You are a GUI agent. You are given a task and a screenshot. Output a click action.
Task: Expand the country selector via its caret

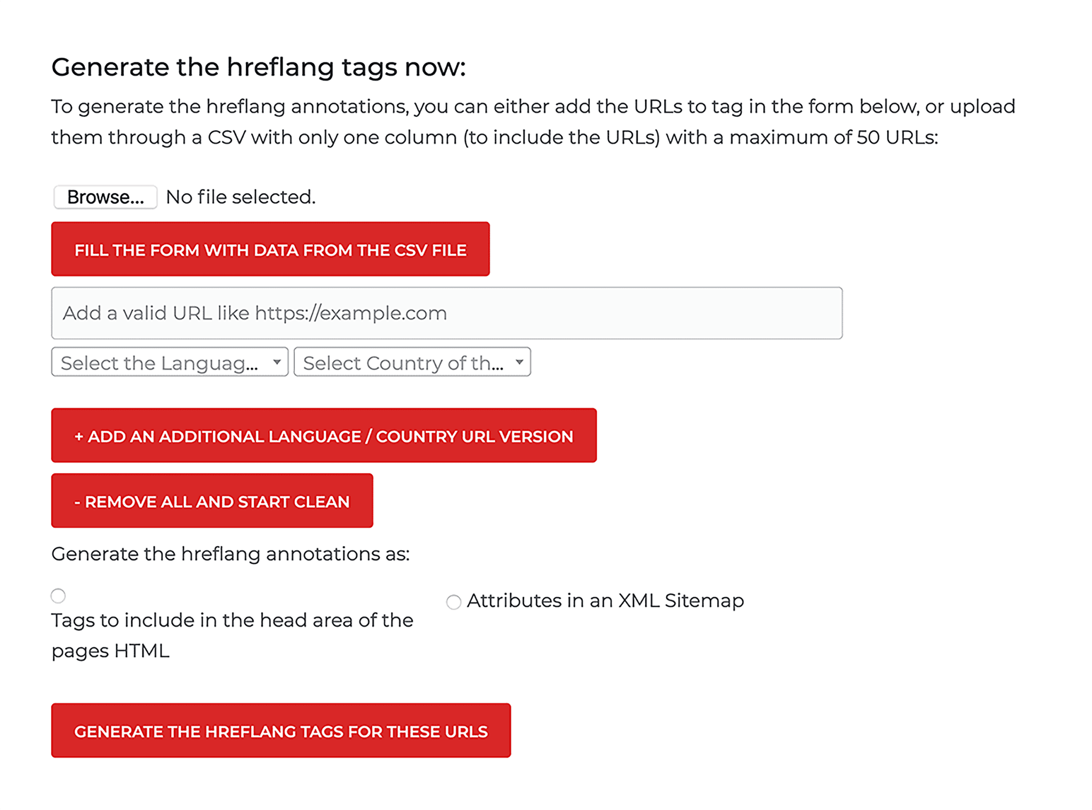pos(519,362)
